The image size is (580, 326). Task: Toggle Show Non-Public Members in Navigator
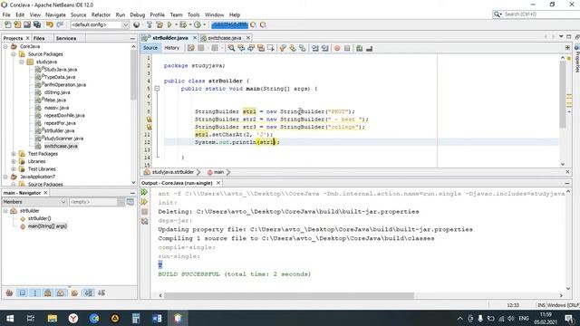(47, 293)
